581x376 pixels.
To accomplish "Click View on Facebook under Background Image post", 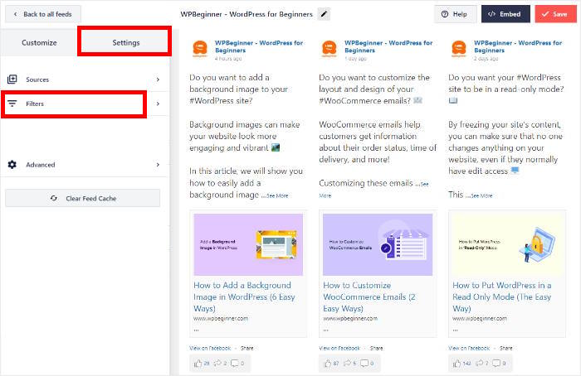I will click(x=210, y=349).
